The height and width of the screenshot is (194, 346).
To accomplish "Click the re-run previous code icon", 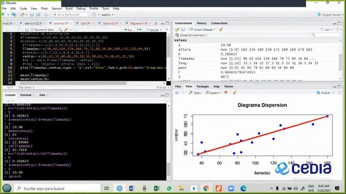I will tap(139, 30).
